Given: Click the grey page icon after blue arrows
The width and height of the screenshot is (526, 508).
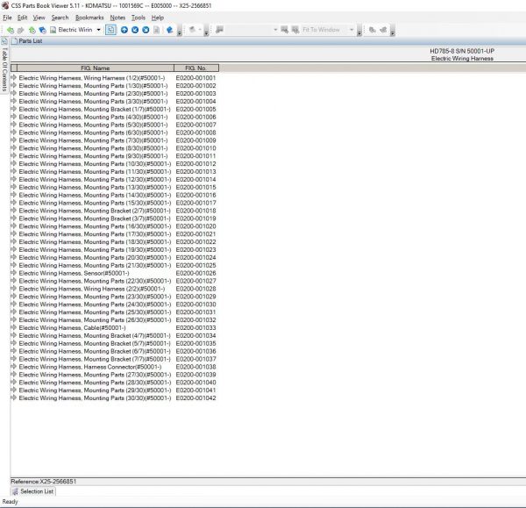Looking at the screenshot, I should (157, 30).
